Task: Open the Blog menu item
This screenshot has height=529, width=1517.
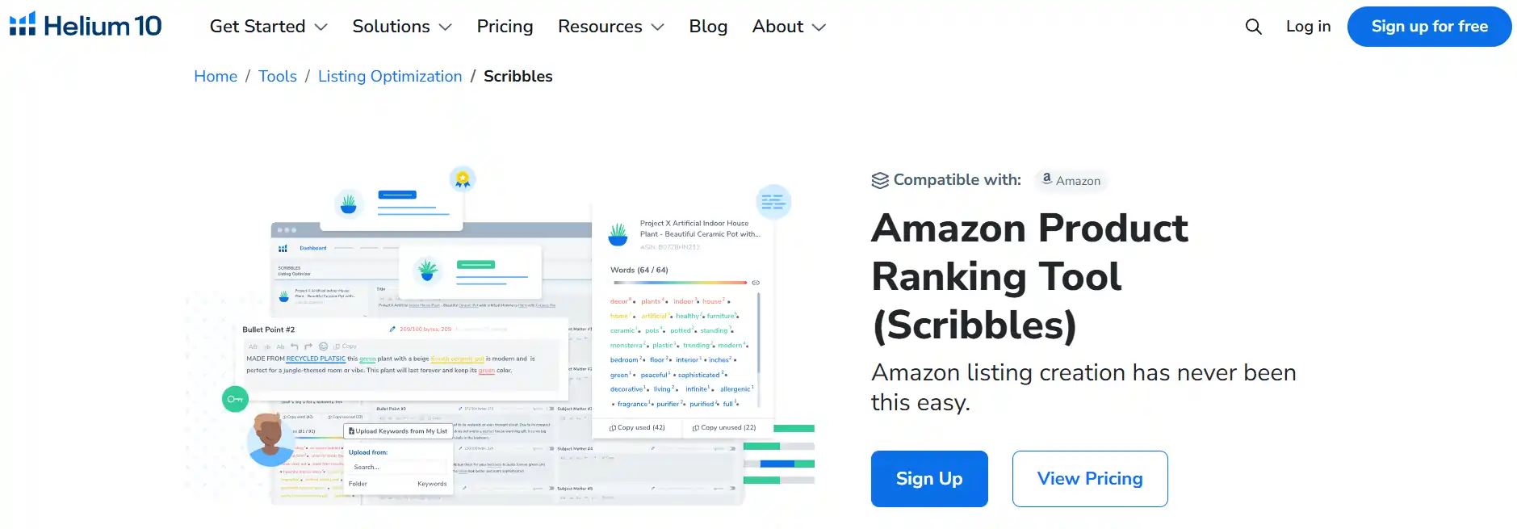Action: coord(708,26)
